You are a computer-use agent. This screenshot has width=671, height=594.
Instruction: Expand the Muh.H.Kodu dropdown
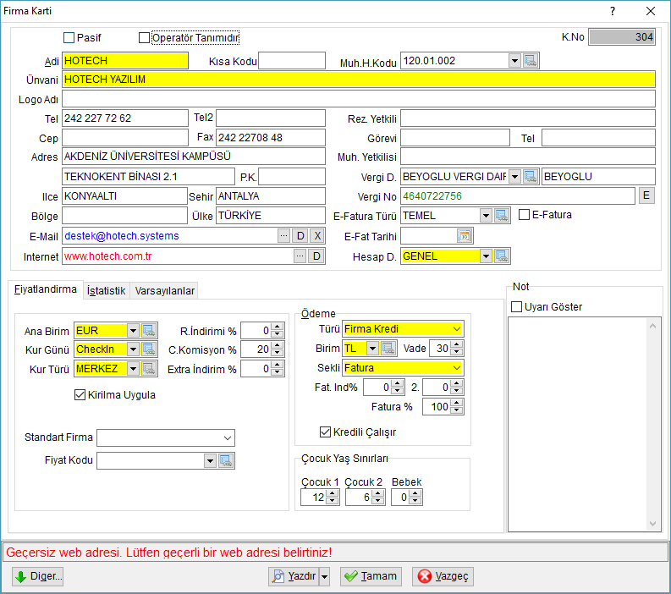coord(514,61)
